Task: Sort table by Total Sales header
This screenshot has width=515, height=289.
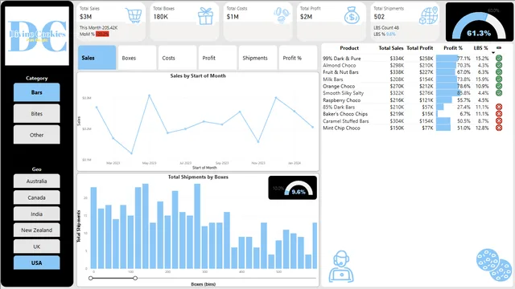Action: 391,48
